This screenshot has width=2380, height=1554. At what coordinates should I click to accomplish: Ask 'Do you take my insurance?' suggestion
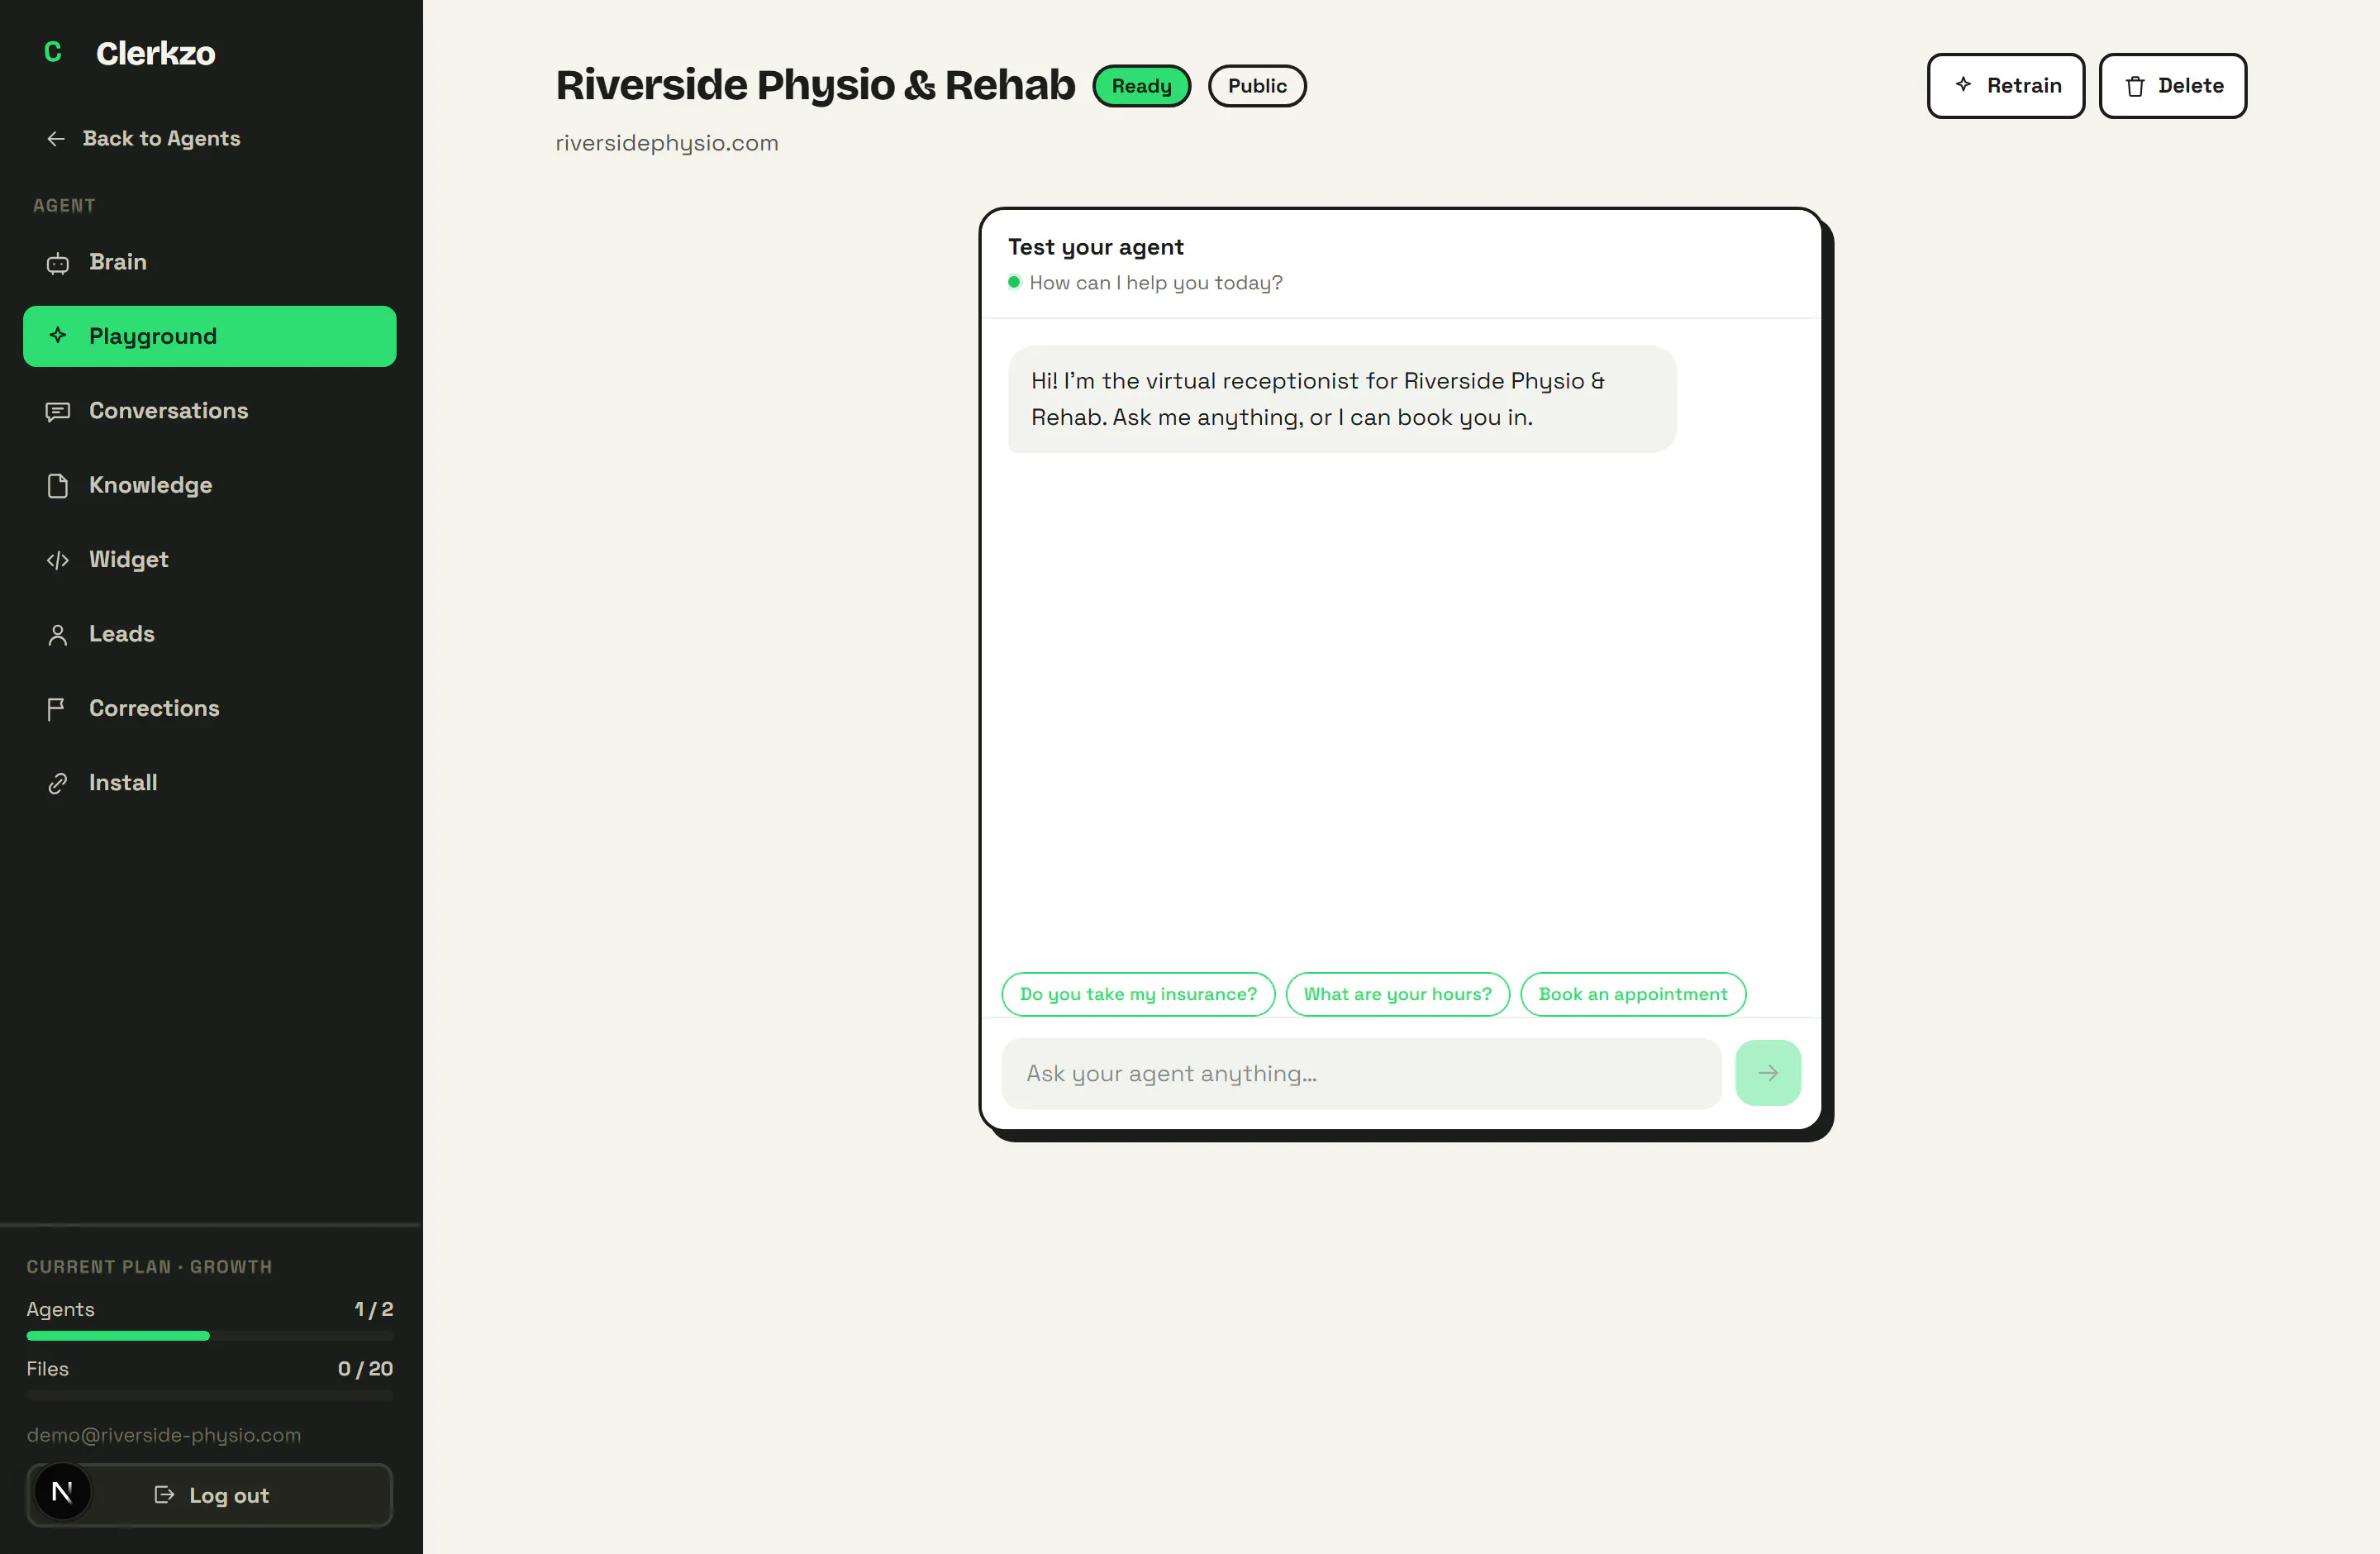(1138, 994)
